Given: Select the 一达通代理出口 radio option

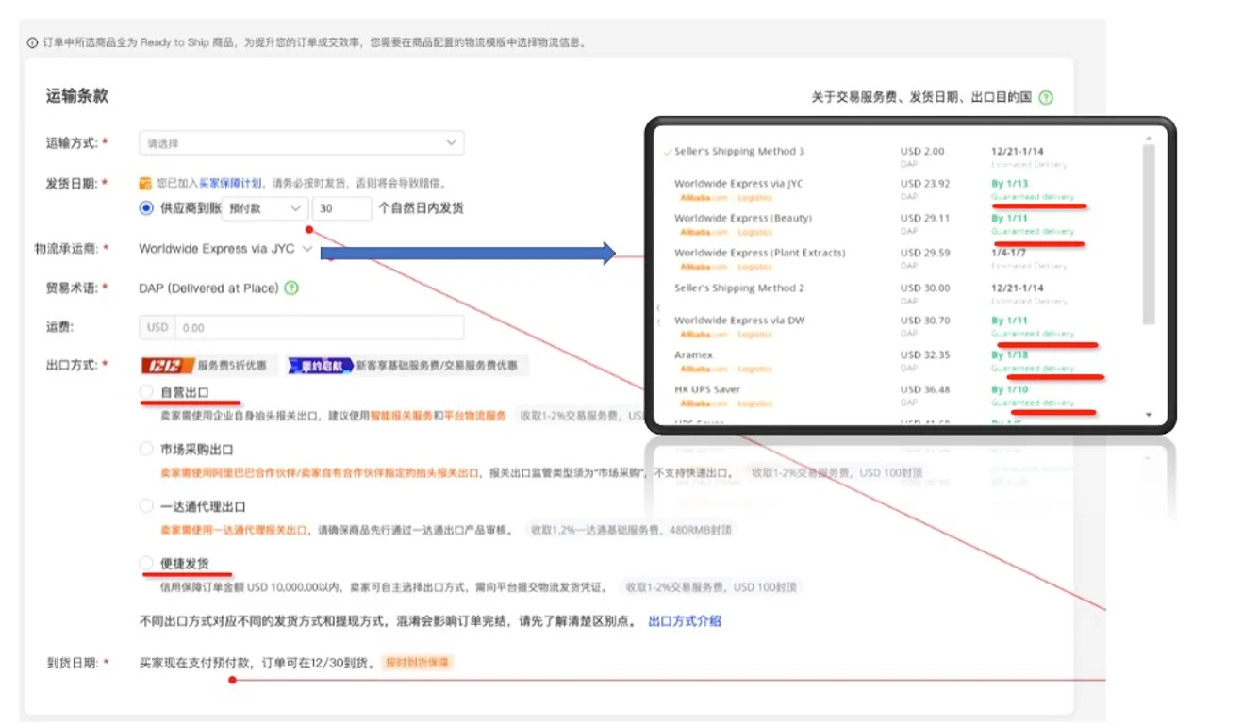Looking at the screenshot, I should pyautogui.click(x=146, y=506).
